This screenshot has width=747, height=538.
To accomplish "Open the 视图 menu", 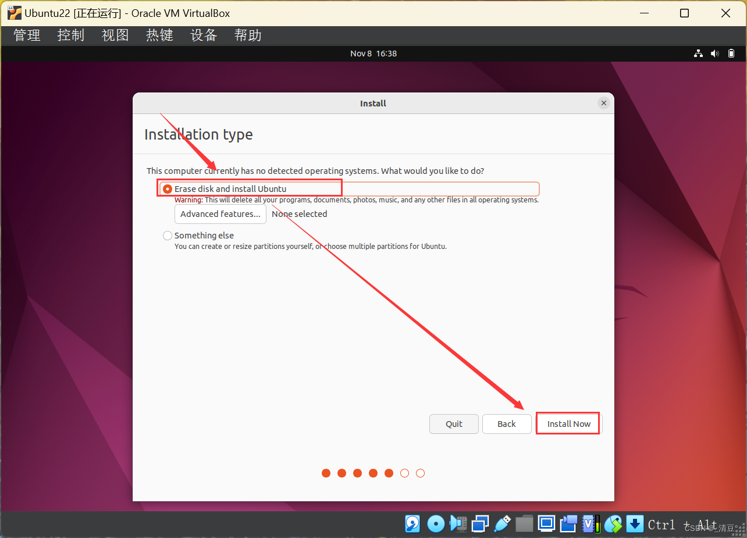I will click(x=115, y=35).
